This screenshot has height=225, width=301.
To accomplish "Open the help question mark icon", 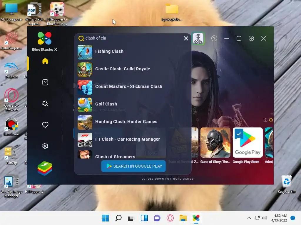I will tap(214, 38).
